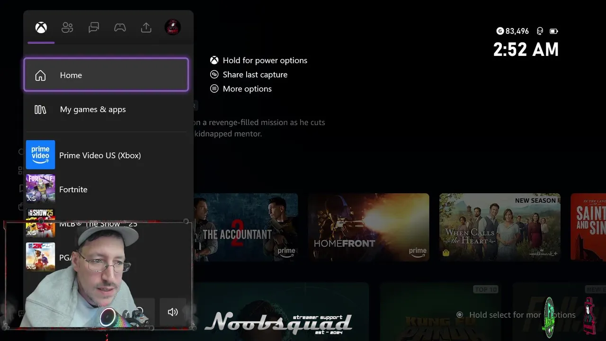This screenshot has width=606, height=341.
Task: Click the headset status icon
Action: [540, 31]
